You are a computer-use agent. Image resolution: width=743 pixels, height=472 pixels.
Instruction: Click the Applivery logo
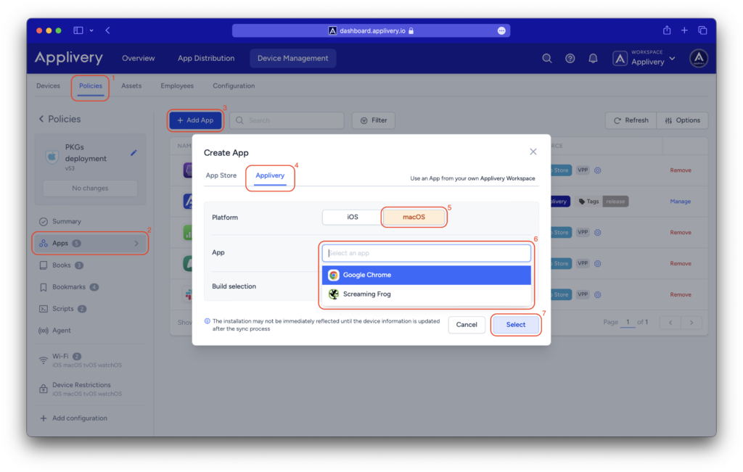69,58
